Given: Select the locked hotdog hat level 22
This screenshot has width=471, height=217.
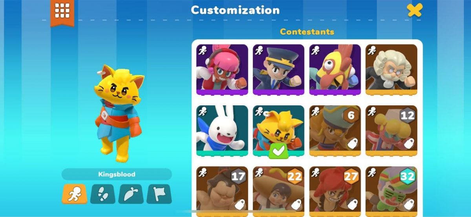Looking at the screenshot, I should 279,192.
